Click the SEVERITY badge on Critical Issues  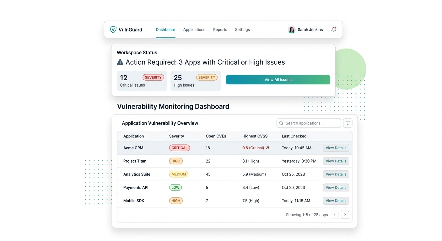(153, 77)
